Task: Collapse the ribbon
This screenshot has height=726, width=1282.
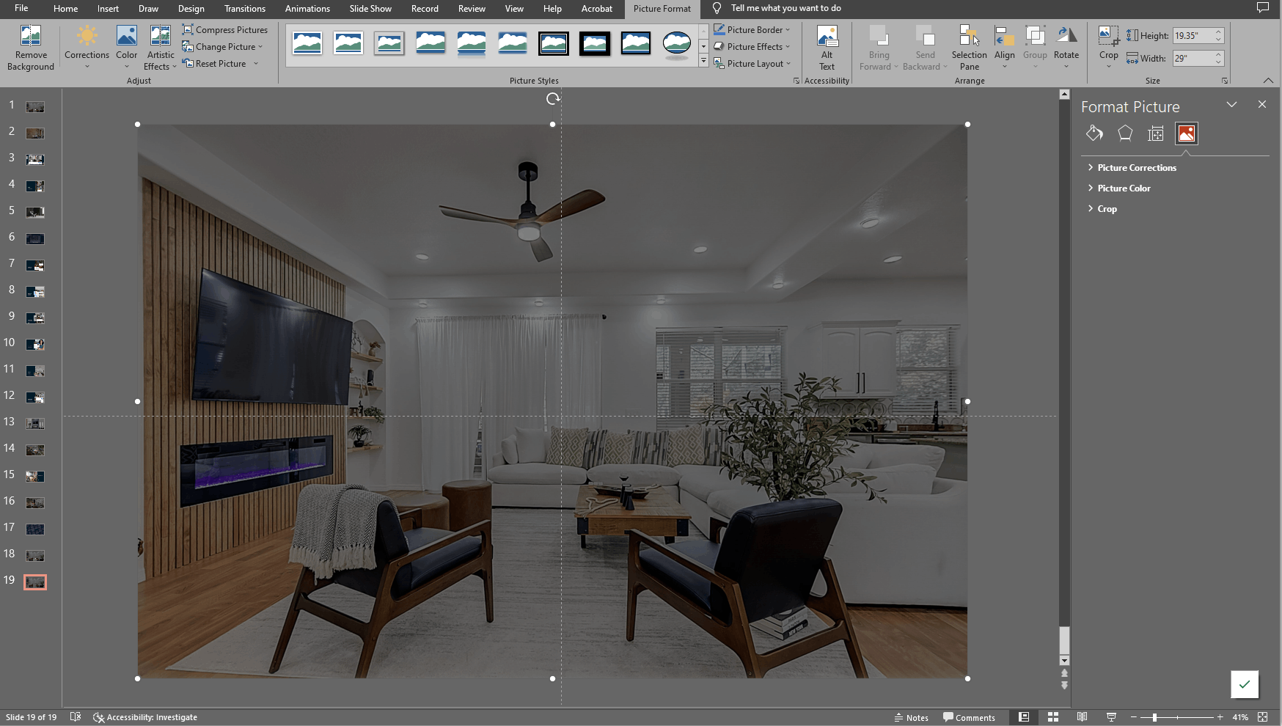Action: tap(1268, 80)
